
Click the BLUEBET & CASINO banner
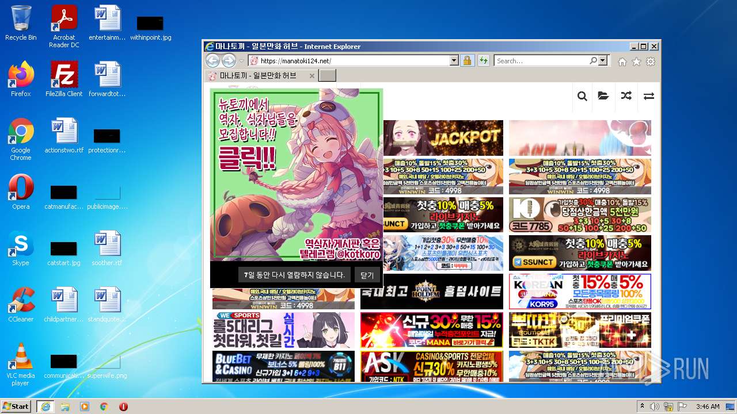(283, 366)
